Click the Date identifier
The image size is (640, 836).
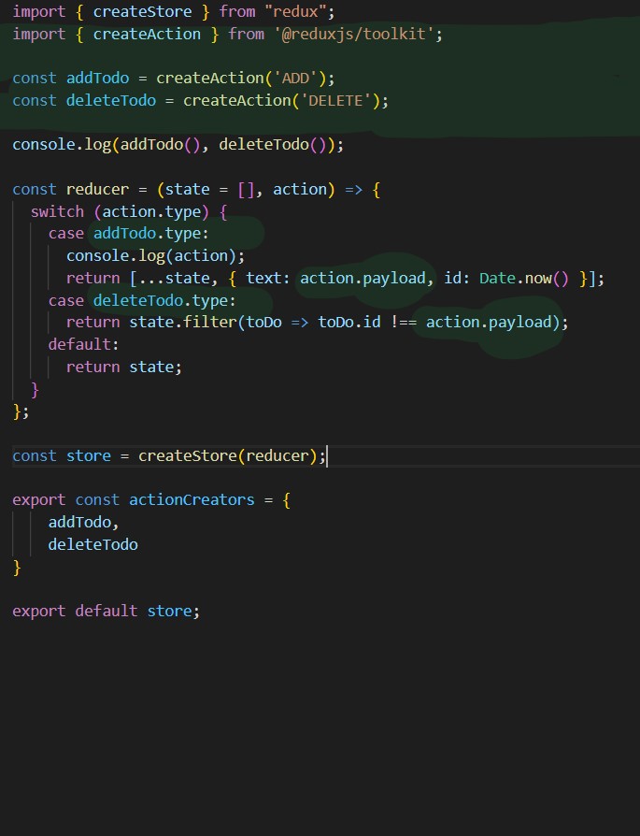click(497, 279)
